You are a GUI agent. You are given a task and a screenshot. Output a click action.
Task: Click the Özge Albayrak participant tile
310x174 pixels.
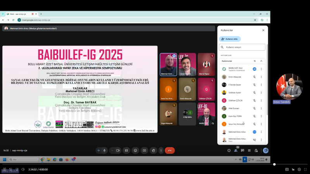(x=169, y=114)
